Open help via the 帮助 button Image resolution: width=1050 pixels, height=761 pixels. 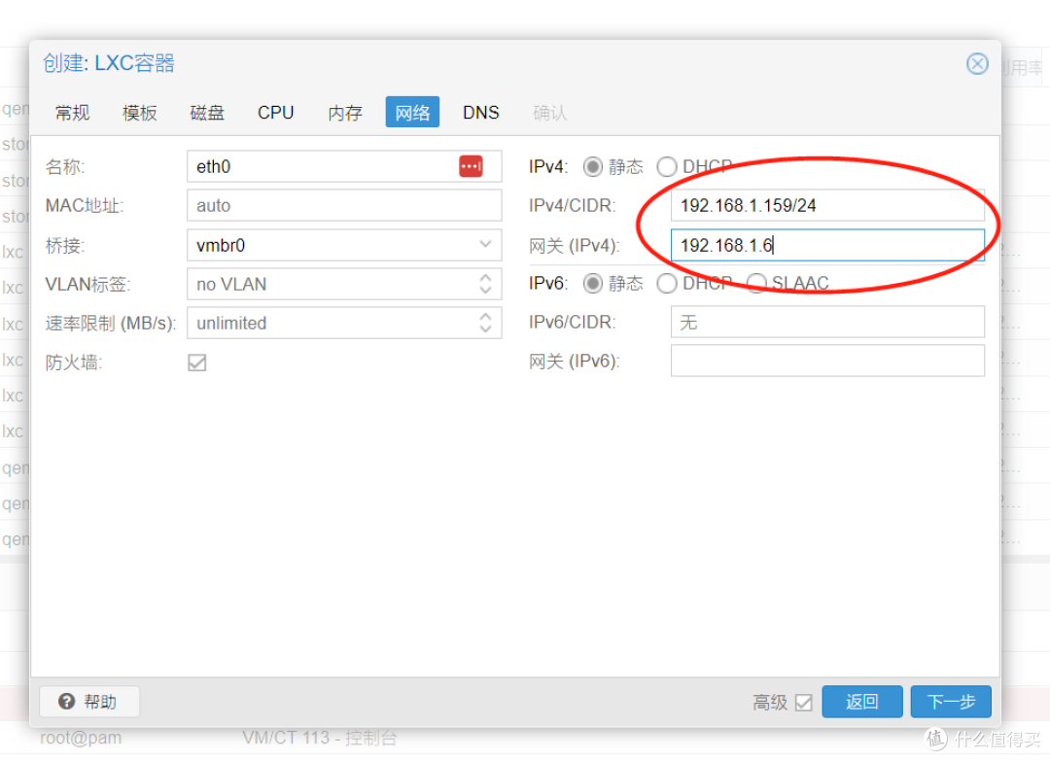[x=88, y=701]
